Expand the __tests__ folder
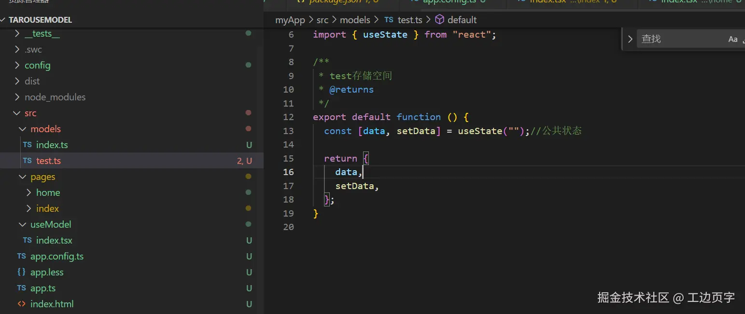The height and width of the screenshot is (314, 745). click(x=18, y=34)
